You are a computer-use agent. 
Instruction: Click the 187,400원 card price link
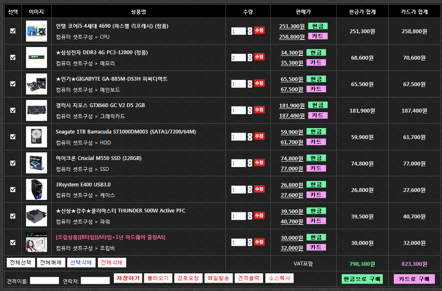coord(292,115)
